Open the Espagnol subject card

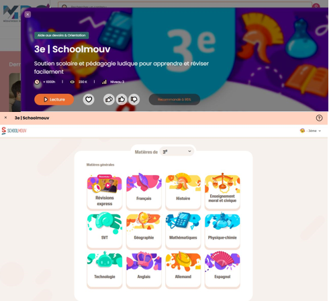pyautogui.click(x=222, y=269)
